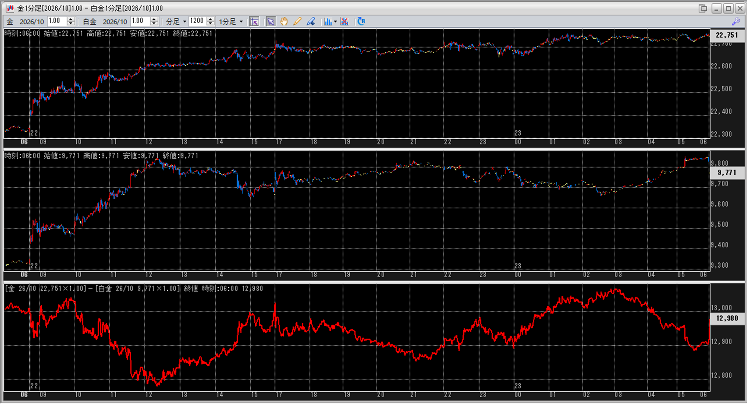Click the cascade windows title bar icon
747x404 pixels.
[703, 8]
